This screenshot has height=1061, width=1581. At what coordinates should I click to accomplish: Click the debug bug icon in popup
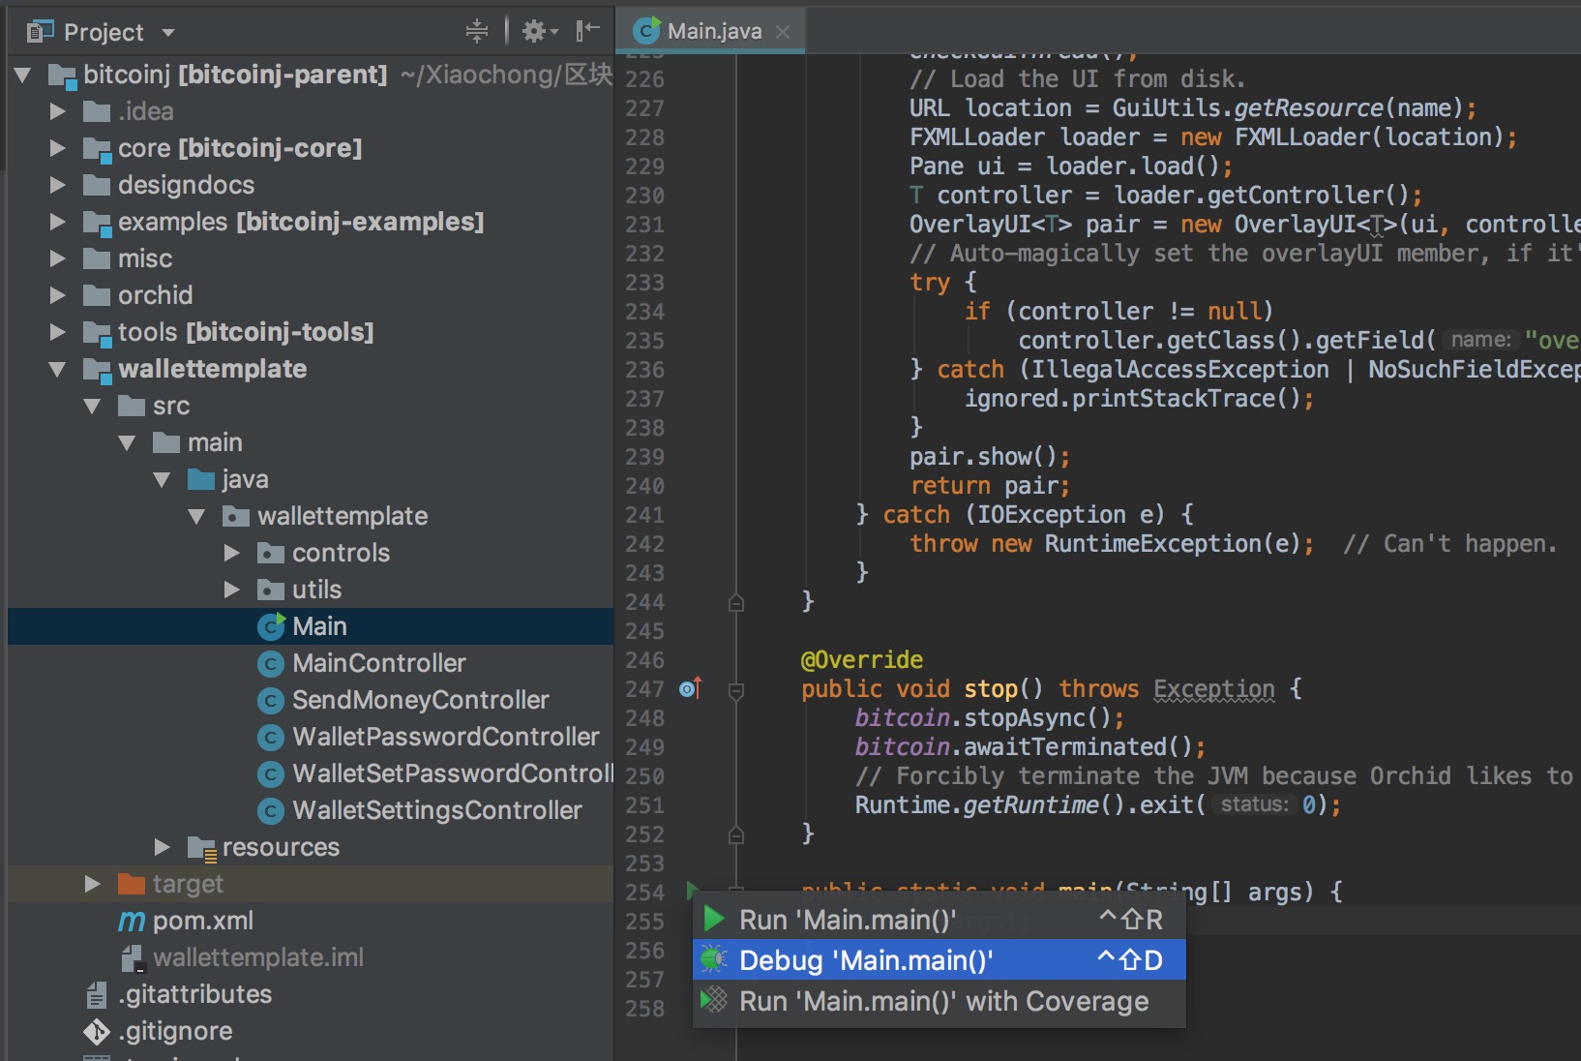[714, 959]
